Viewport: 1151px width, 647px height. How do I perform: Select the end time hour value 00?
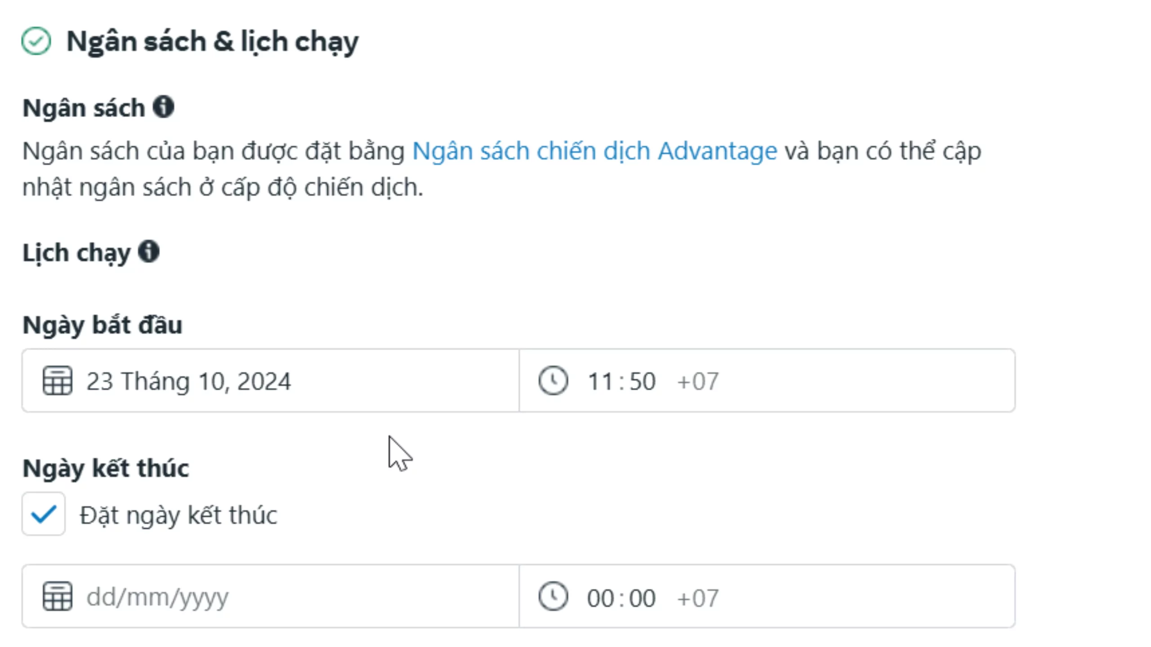pos(600,598)
